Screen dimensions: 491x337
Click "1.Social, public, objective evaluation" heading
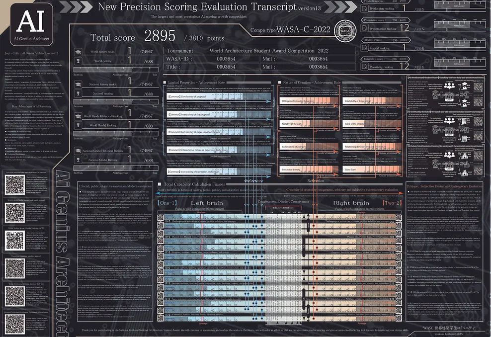point(115,186)
